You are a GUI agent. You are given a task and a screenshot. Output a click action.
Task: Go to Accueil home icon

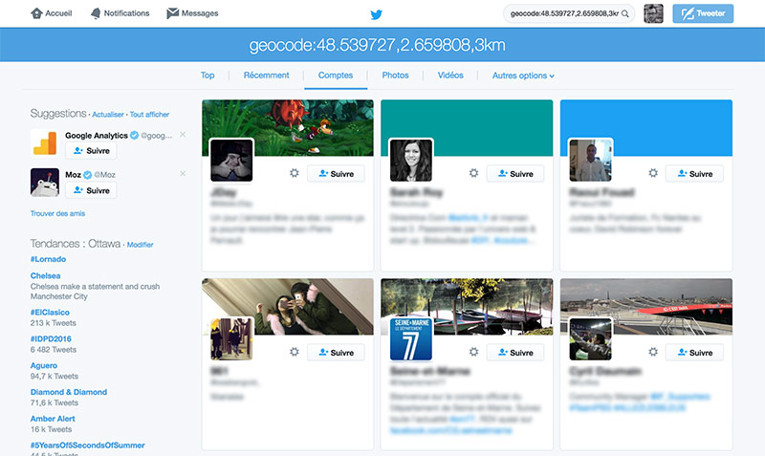click(36, 13)
